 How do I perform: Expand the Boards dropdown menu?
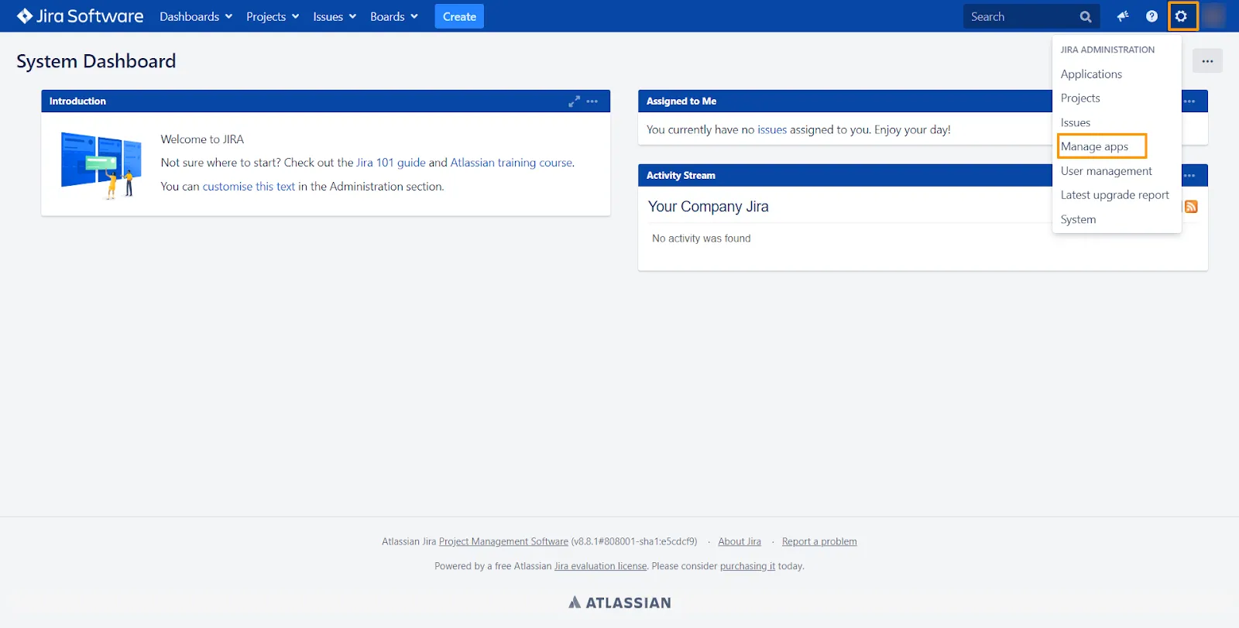pyautogui.click(x=394, y=16)
